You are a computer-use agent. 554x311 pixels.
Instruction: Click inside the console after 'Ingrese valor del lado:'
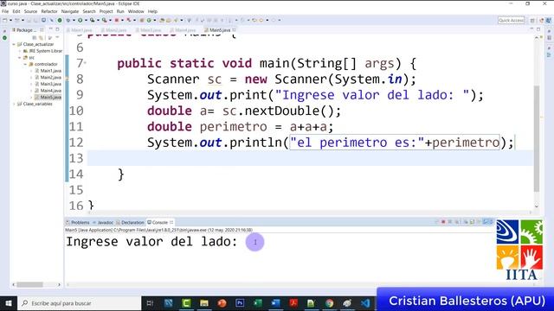(x=254, y=242)
